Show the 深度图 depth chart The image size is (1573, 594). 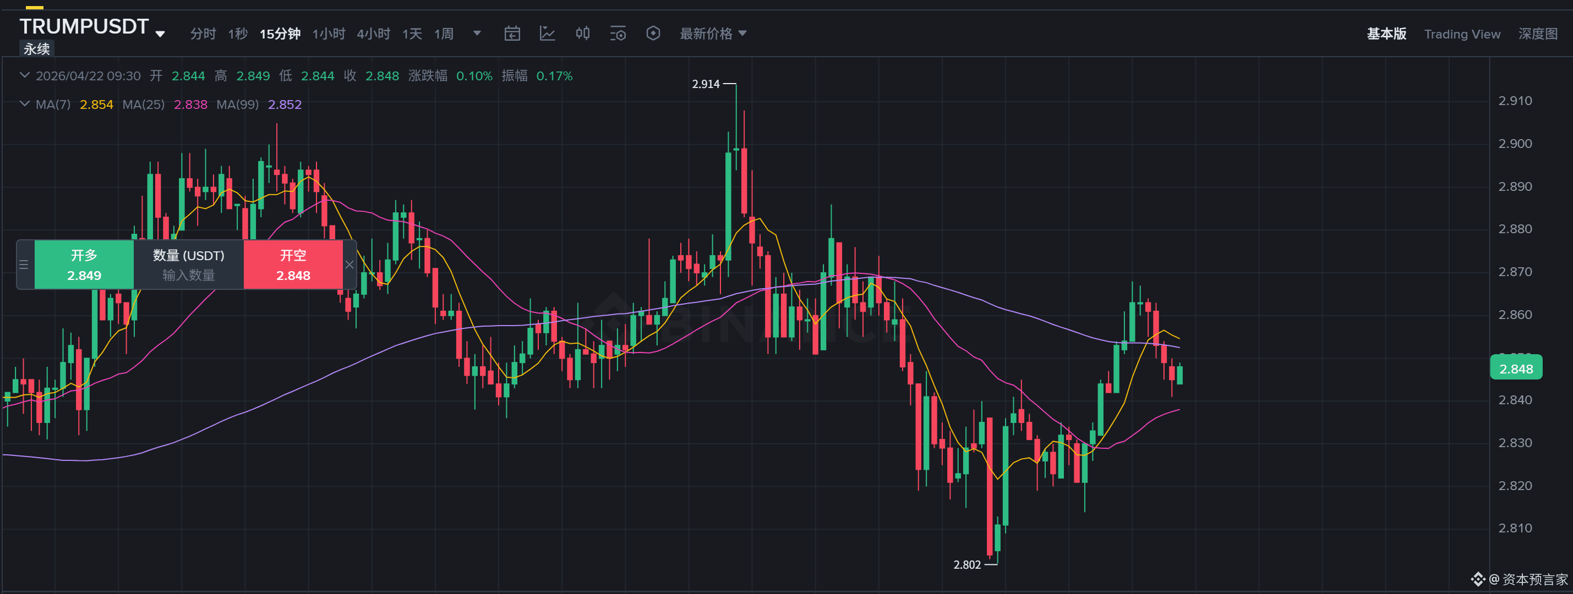(x=1538, y=34)
